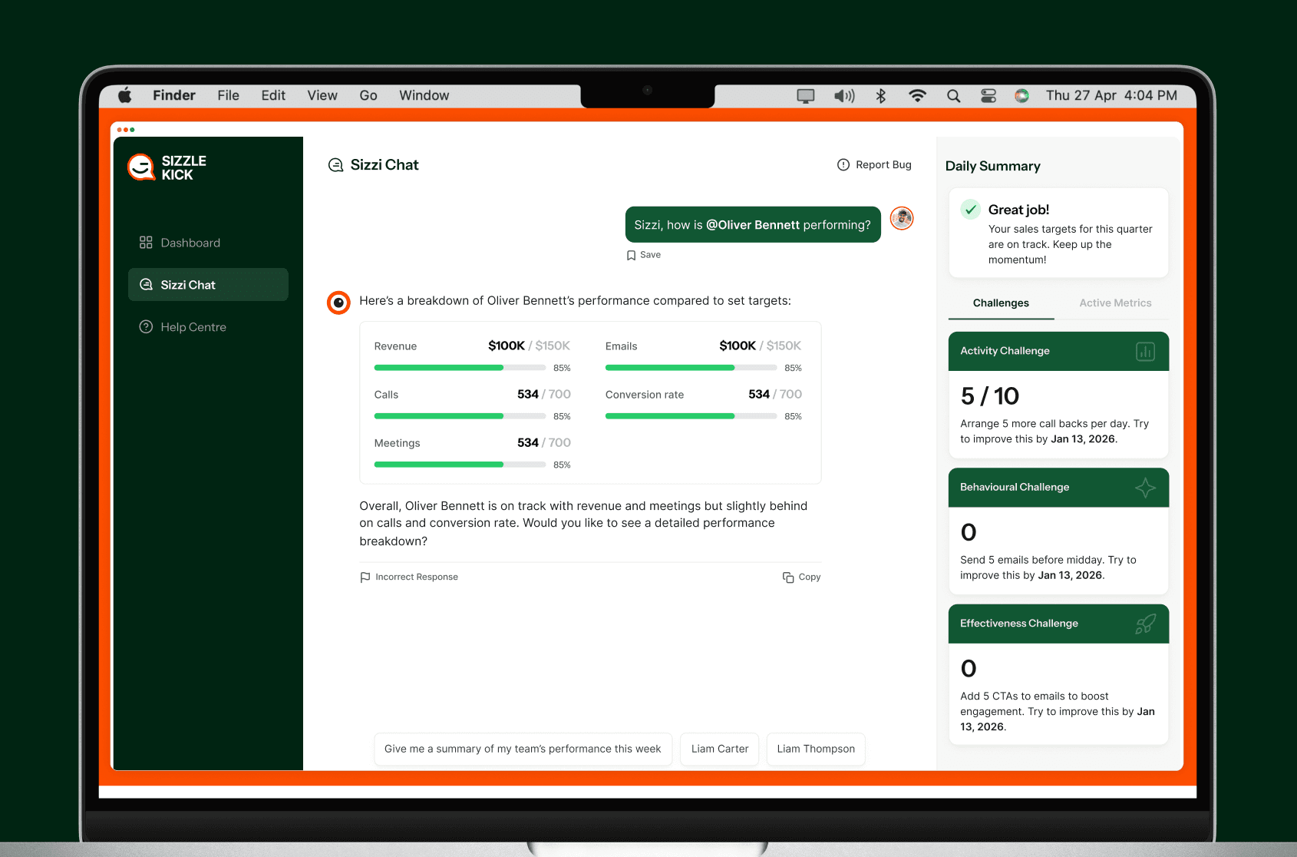This screenshot has height=857, width=1297.
Task: Open the View menu
Action: [x=322, y=95]
